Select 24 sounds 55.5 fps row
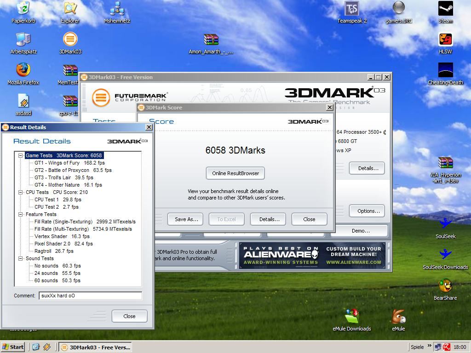 tap(57, 273)
